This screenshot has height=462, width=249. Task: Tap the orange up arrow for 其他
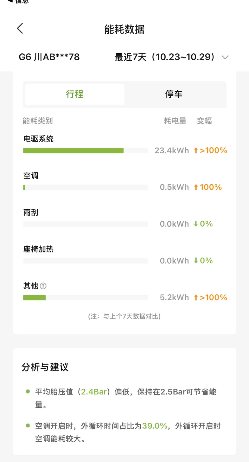coord(196,298)
